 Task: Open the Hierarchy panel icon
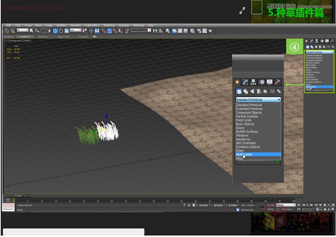(253, 82)
